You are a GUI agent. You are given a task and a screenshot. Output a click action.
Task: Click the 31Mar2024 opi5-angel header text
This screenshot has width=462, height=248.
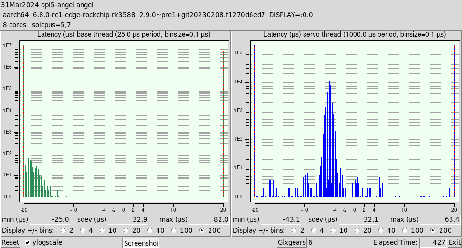(x=47, y=5)
